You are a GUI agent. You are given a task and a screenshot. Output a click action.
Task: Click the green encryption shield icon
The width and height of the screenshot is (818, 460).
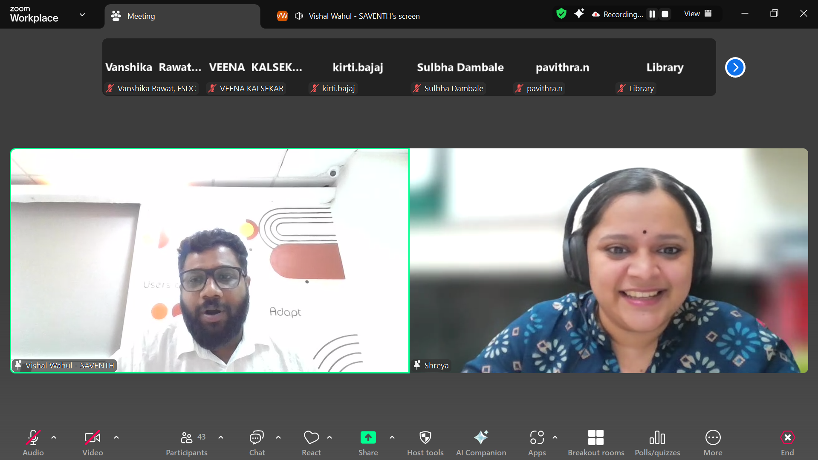[561, 14]
